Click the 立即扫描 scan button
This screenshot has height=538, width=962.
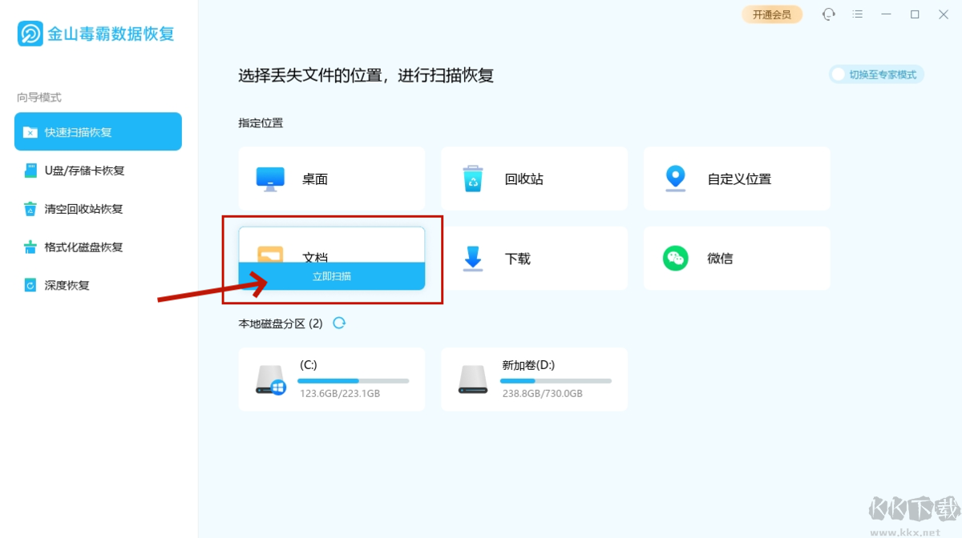click(x=331, y=276)
